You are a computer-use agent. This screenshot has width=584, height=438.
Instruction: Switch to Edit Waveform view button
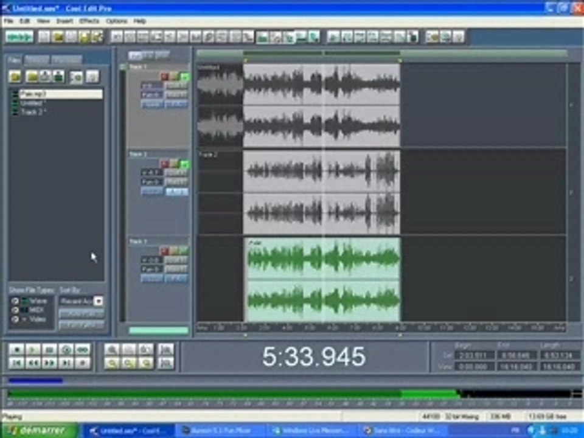[19, 37]
